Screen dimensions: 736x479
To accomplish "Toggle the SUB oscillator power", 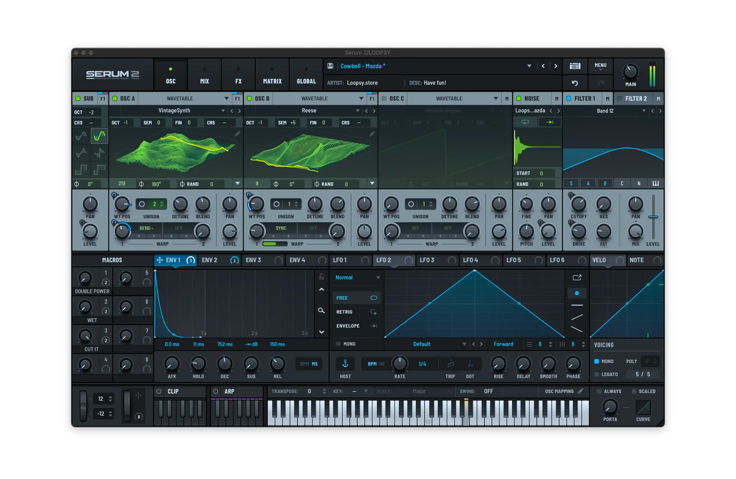I will (78, 99).
